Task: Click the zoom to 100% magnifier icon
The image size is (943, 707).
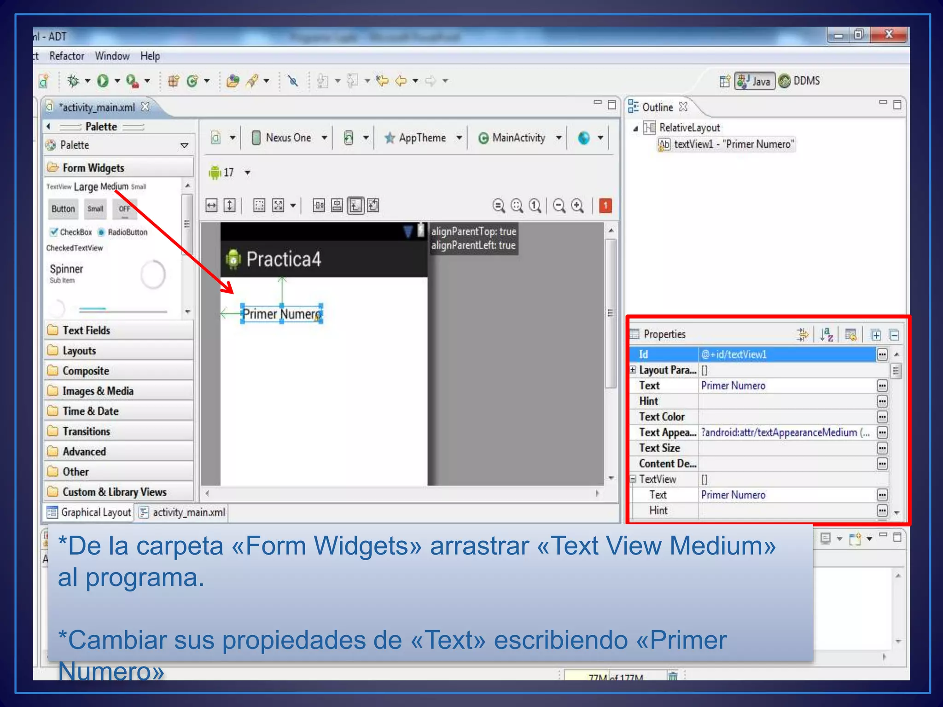Action: (535, 205)
